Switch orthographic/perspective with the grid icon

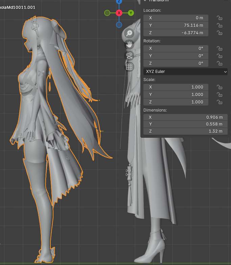click(129, 67)
